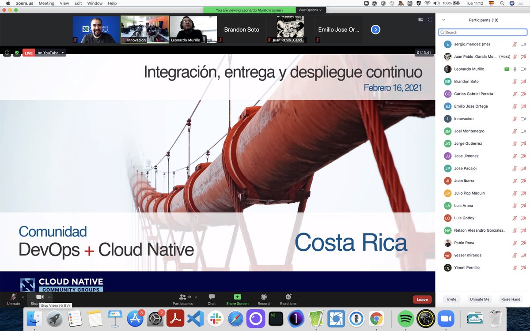This screenshot has height=331, width=530.
Task: Open Launchpad from the Dock
Action: (x=55, y=318)
